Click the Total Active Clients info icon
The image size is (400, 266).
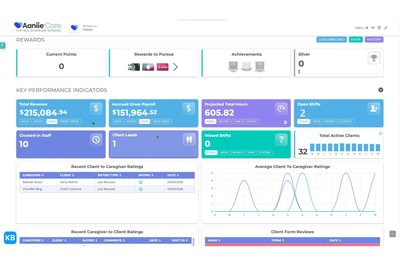coord(381,133)
